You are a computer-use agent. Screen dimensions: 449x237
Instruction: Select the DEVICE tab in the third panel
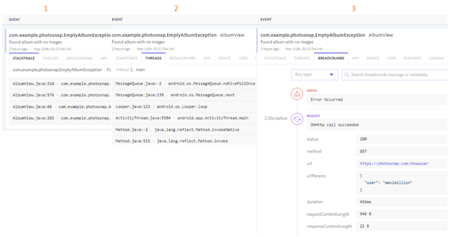(x=373, y=58)
